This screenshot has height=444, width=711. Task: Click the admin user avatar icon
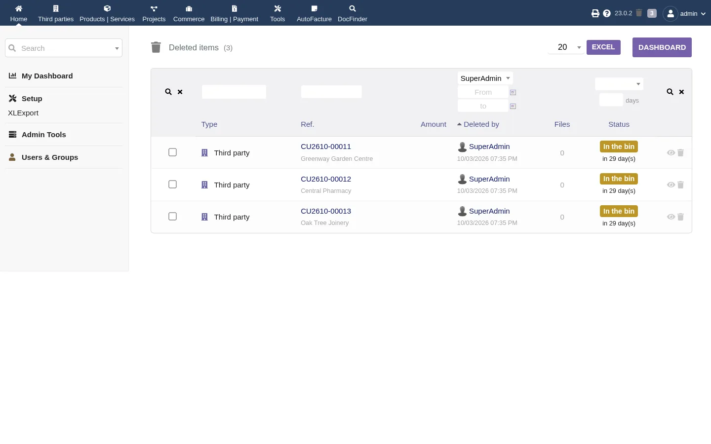coord(671,13)
